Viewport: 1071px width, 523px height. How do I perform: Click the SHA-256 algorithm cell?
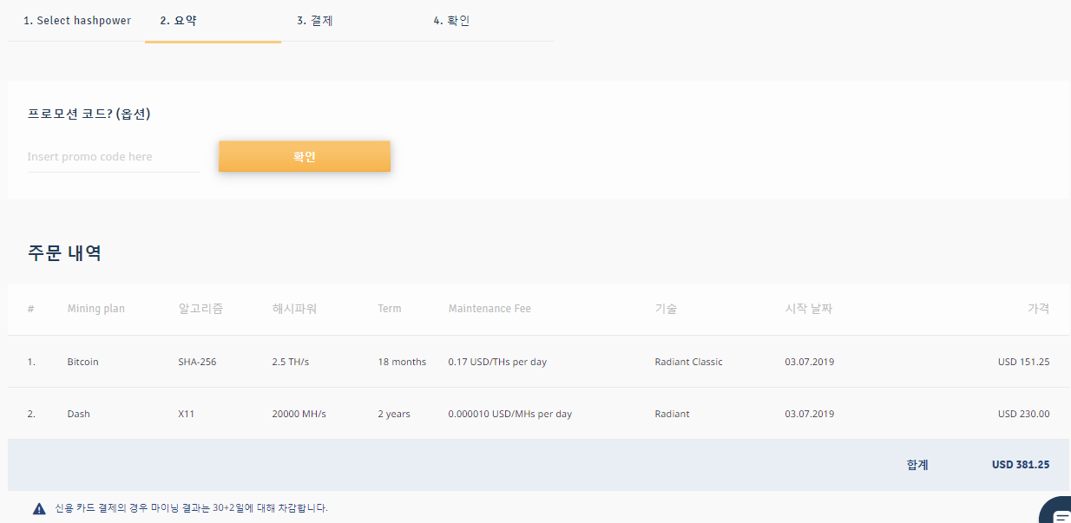(x=197, y=362)
